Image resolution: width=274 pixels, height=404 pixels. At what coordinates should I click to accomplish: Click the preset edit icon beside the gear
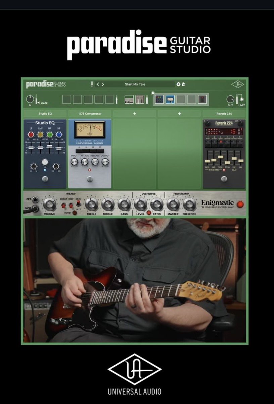pyautogui.click(x=184, y=84)
